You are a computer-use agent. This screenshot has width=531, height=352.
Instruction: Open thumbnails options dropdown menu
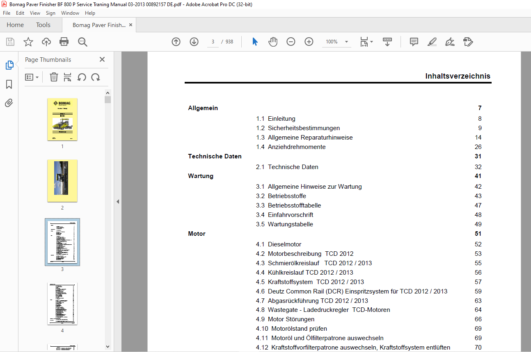coord(32,77)
